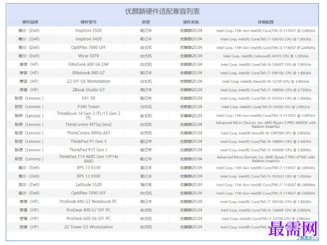Screen dimensions: 327x245
Task: Click the Xeon W-10855M CPU configuration text
Action: [266, 133]
